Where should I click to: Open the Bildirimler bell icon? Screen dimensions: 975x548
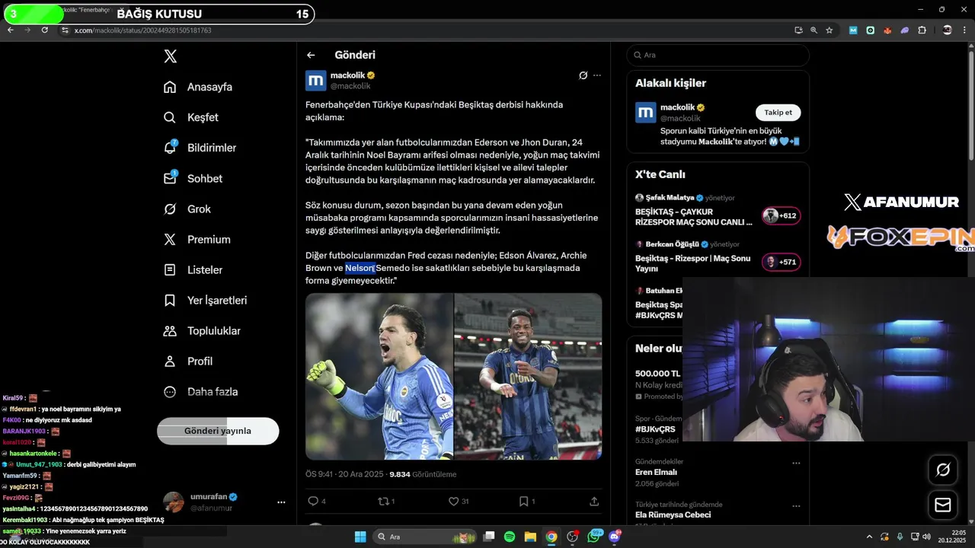pyautogui.click(x=171, y=148)
